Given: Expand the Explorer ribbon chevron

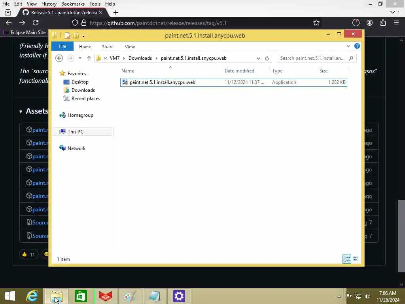Looking at the screenshot, I should (348, 46).
